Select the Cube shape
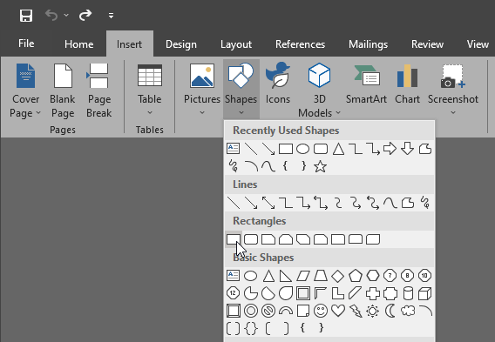The image size is (495, 342). point(425,293)
